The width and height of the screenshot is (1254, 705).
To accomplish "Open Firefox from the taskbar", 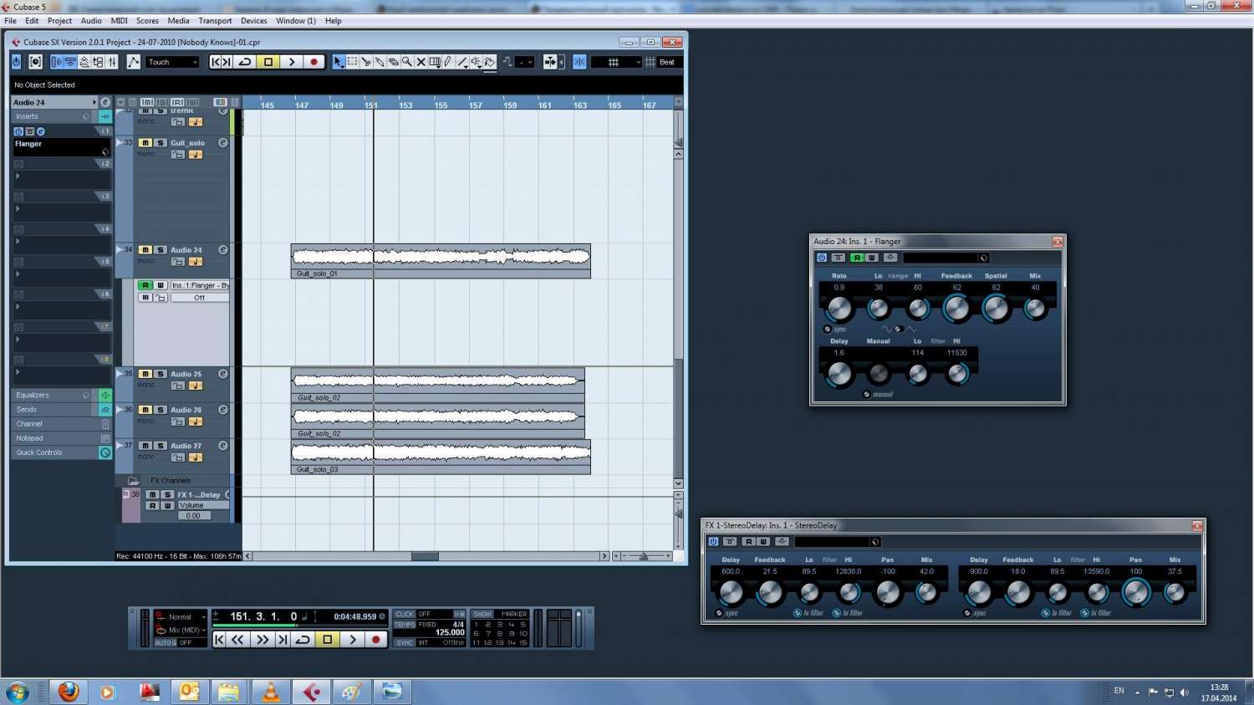I will [69, 692].
